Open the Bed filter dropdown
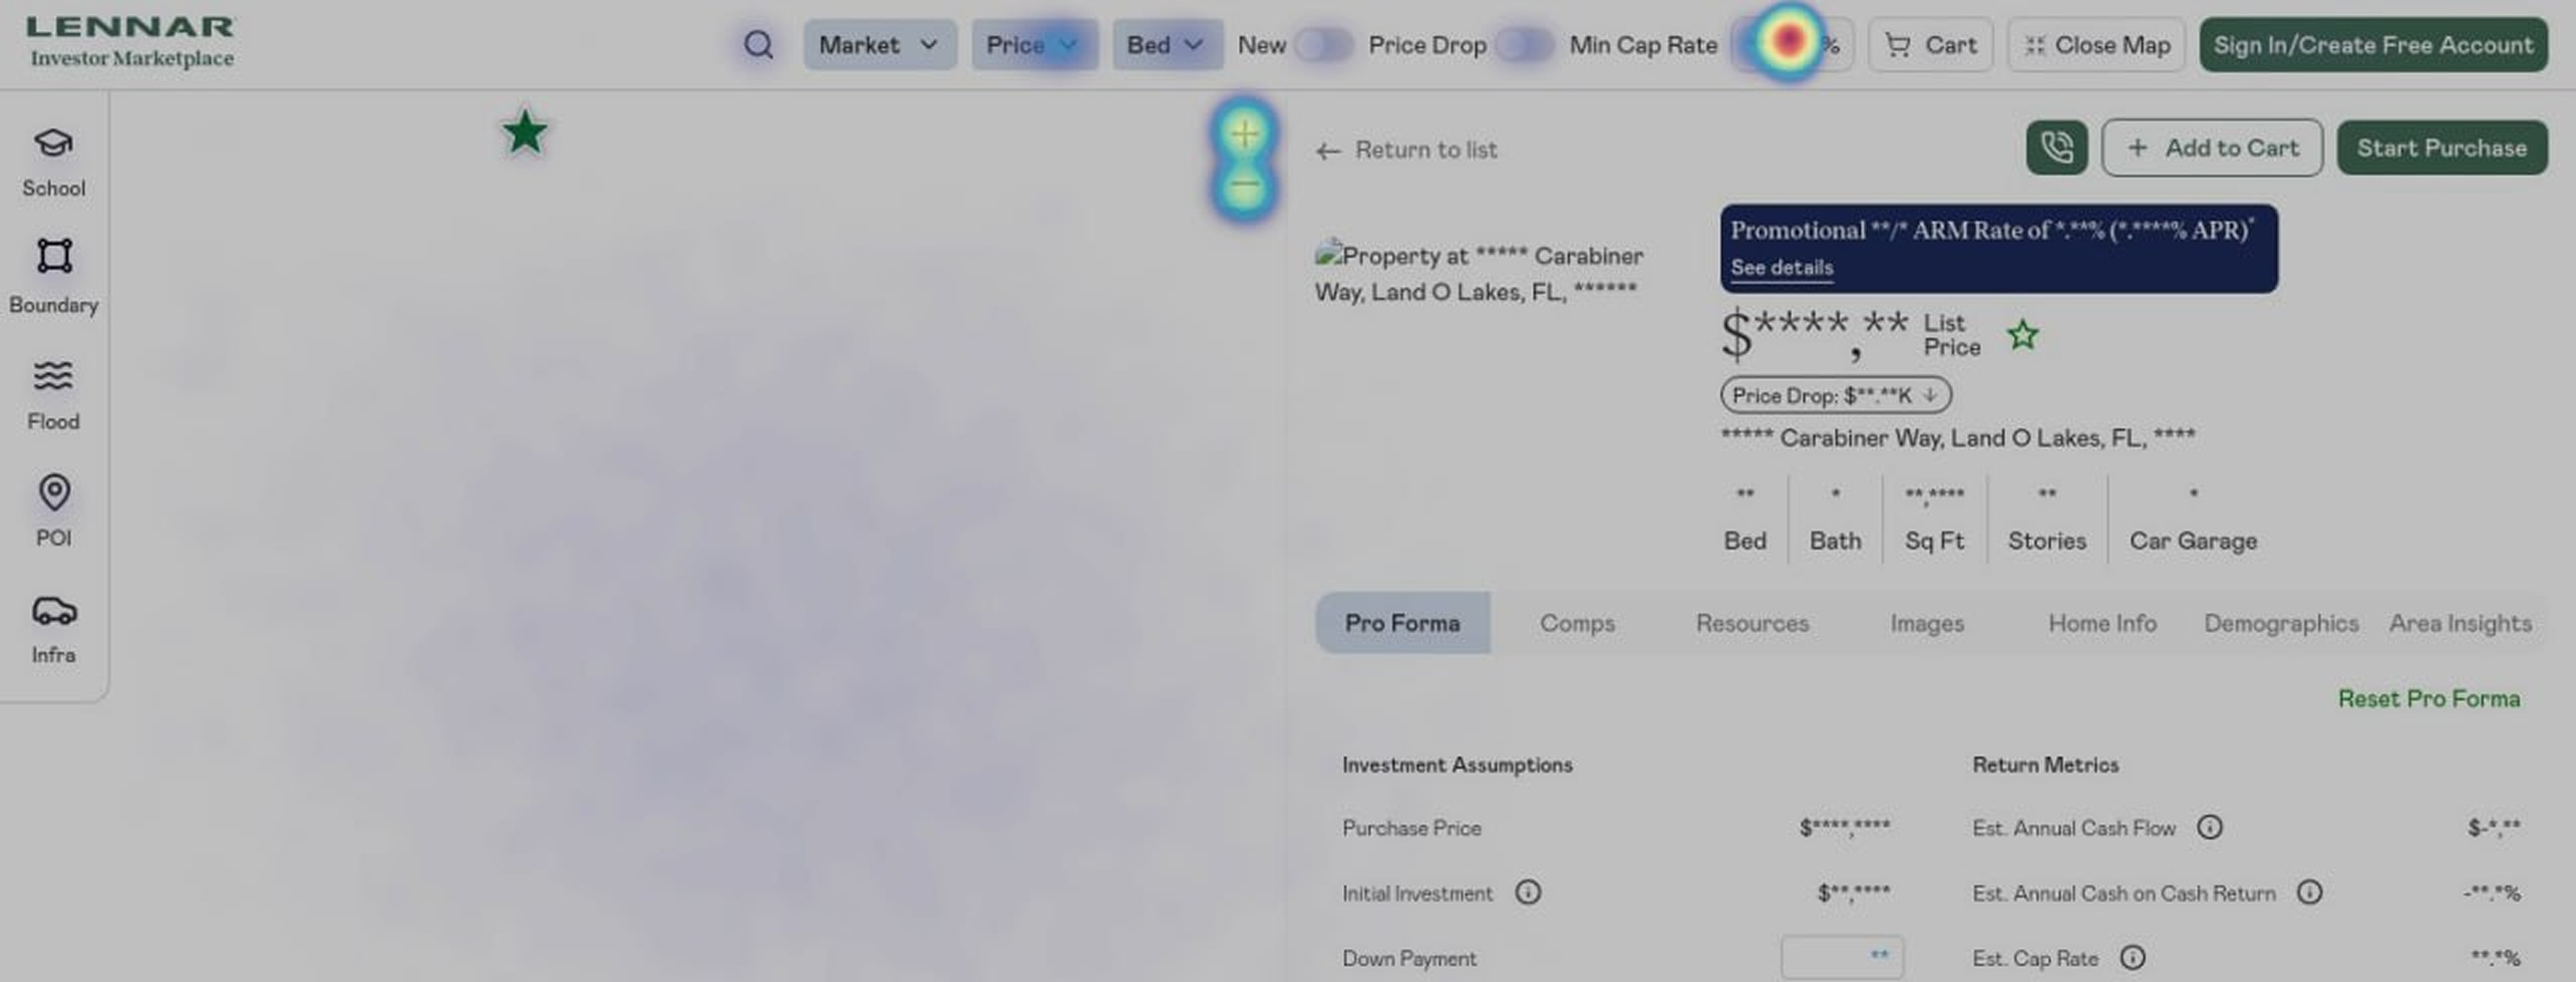Screen dimensions: 2576x982 pos(1167,45)
